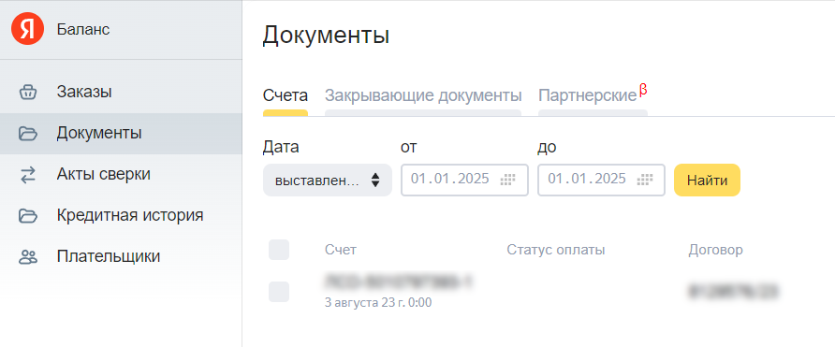Open calendar icon in the 'от' date field
The height and width of the screenshot is (347, 835).
508,180
